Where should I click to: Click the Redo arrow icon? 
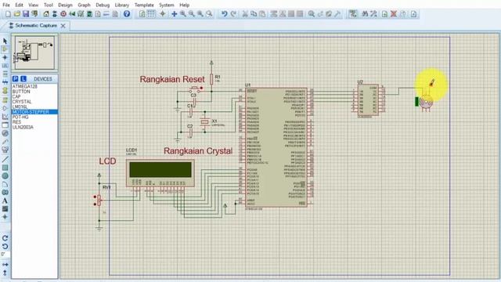coord(233,14)
